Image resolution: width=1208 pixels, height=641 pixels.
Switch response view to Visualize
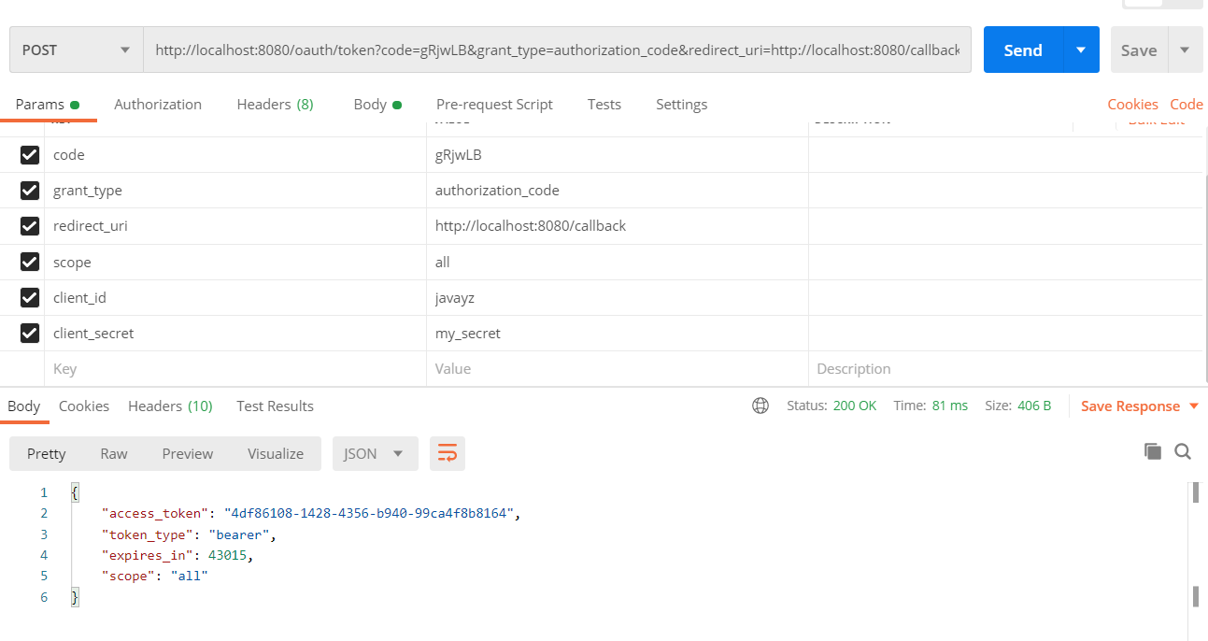point(276,453)
